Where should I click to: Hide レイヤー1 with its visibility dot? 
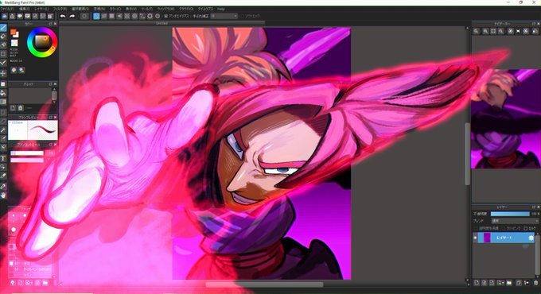475,238
